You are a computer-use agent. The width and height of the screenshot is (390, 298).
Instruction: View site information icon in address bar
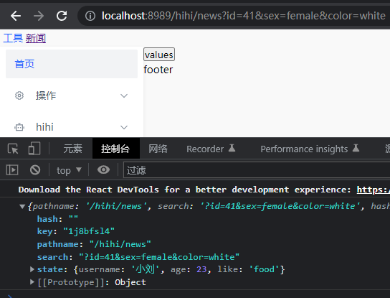point(90,16)
